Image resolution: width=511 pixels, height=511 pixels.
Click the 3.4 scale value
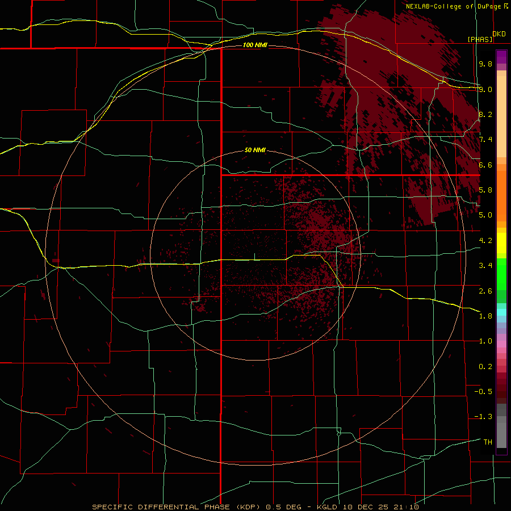[x=485, y=266]
